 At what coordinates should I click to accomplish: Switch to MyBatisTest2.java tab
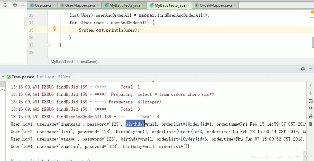coord(125,5)
